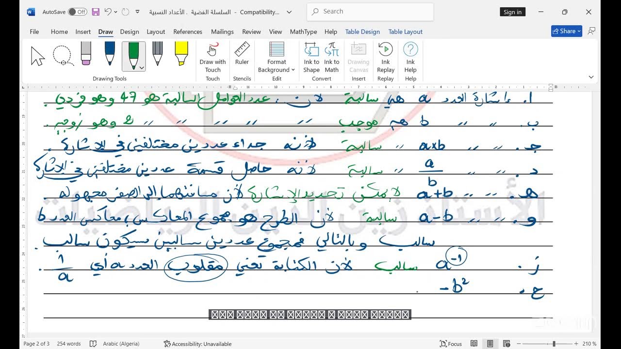Open the Share menu

tap(567, 31)
